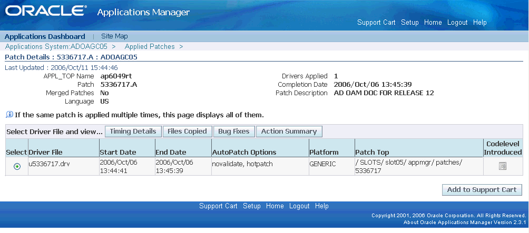Click the start date 2006/Oct/06 13:44:41 cell
Screen dimensions: 529x233
[127, 166]
